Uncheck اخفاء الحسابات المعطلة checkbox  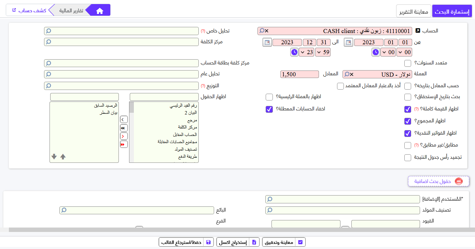pos(269,109)
